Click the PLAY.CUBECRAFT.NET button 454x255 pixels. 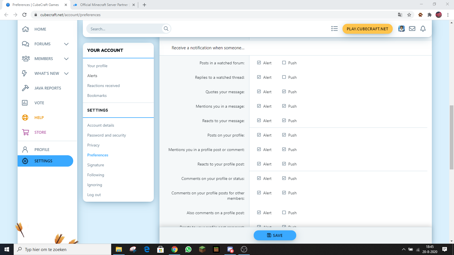[x=367, y=29]
